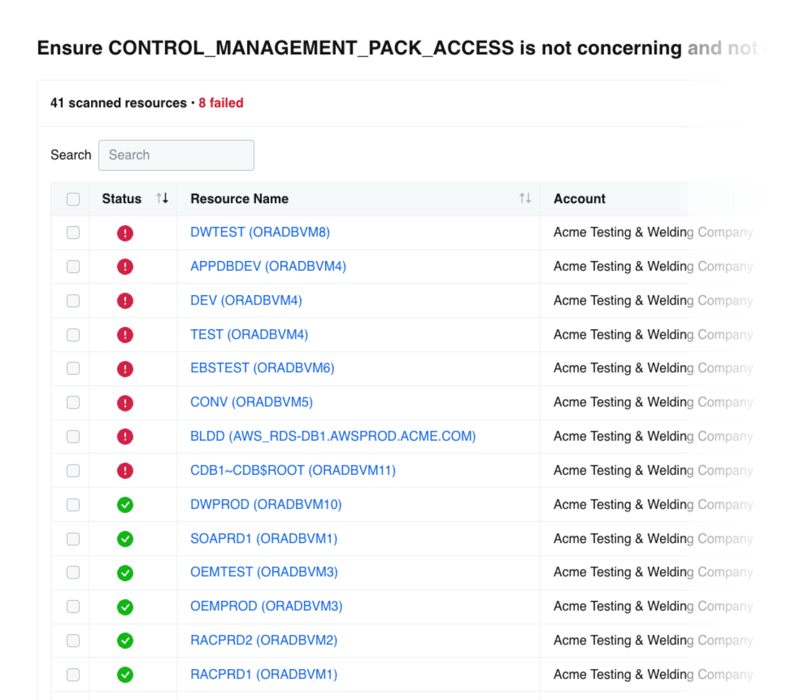787x700 pixels.
Task: Click the success status icon for OEMTEST
Action: point(125,573)
